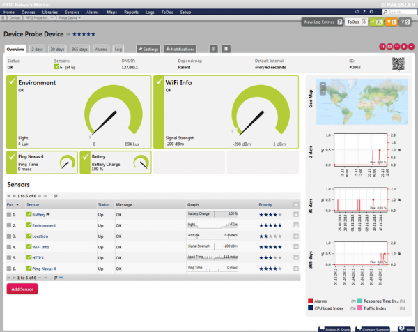Image resolution: width=418 pixels, height=332 pixels.
Task: Open the 30 days graph thumbnail
Action: tap(360, 208)
